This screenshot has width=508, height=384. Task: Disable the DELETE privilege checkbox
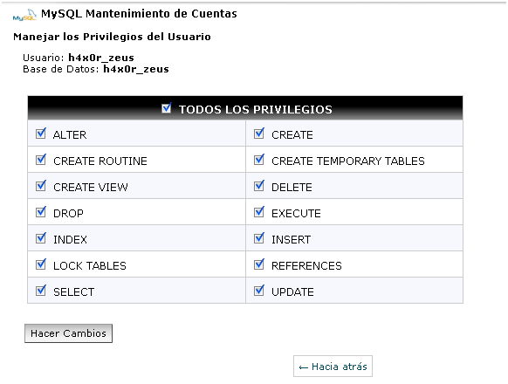tap(259, 186)
